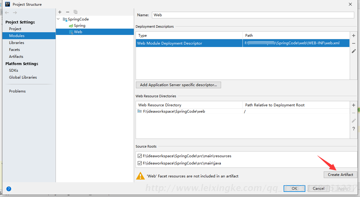The height and width of the screenshot is (197, 360).
Task: Add a web resource directory
Action: (x=354, y=105)
